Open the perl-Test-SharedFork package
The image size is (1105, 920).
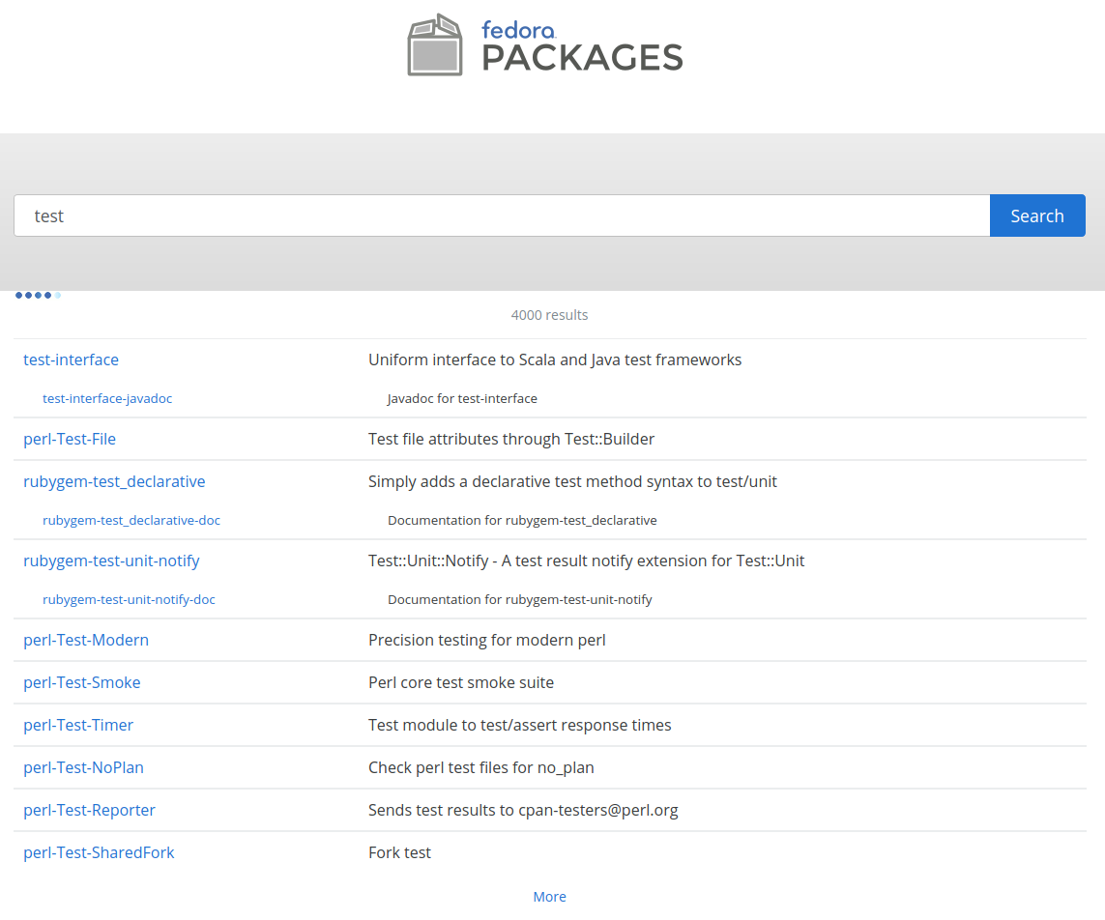(99, 852)
